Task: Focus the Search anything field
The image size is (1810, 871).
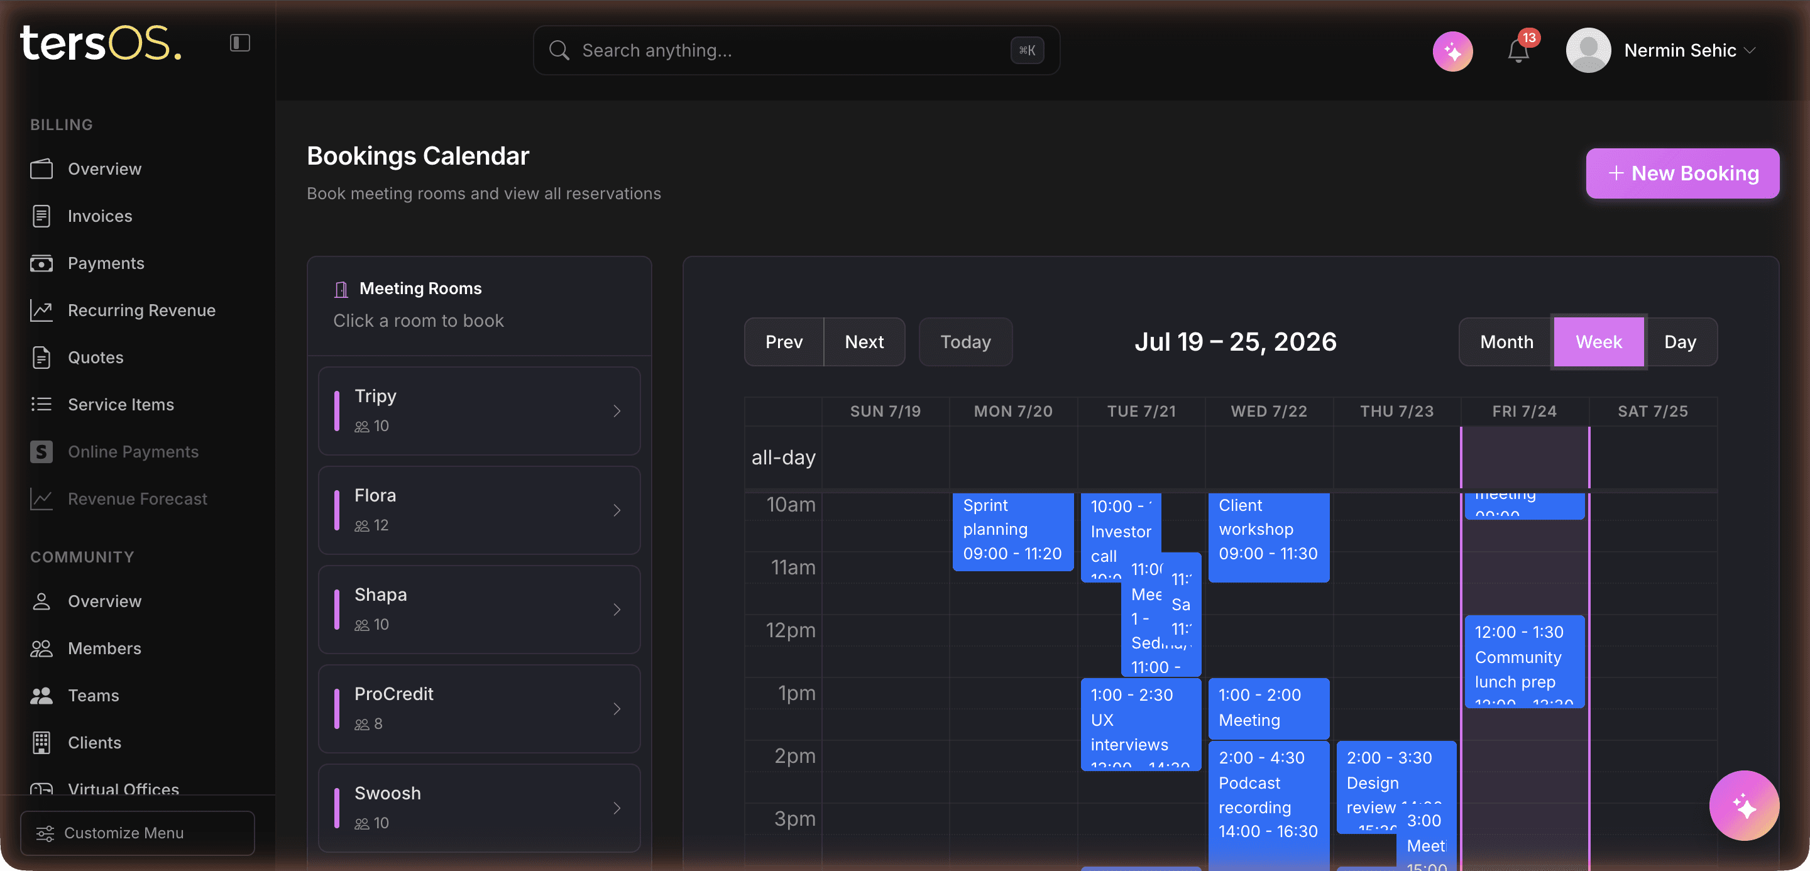Action: point(796,50)
